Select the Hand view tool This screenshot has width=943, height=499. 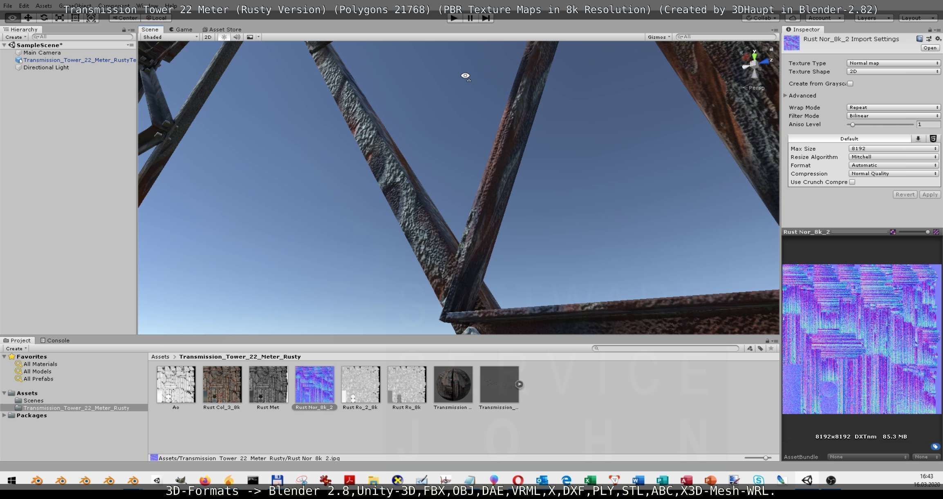click(12, 18)
